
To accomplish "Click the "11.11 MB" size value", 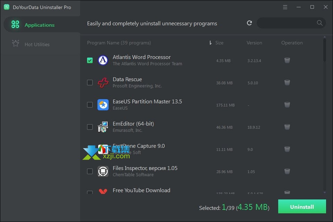I will coord(224,150).
